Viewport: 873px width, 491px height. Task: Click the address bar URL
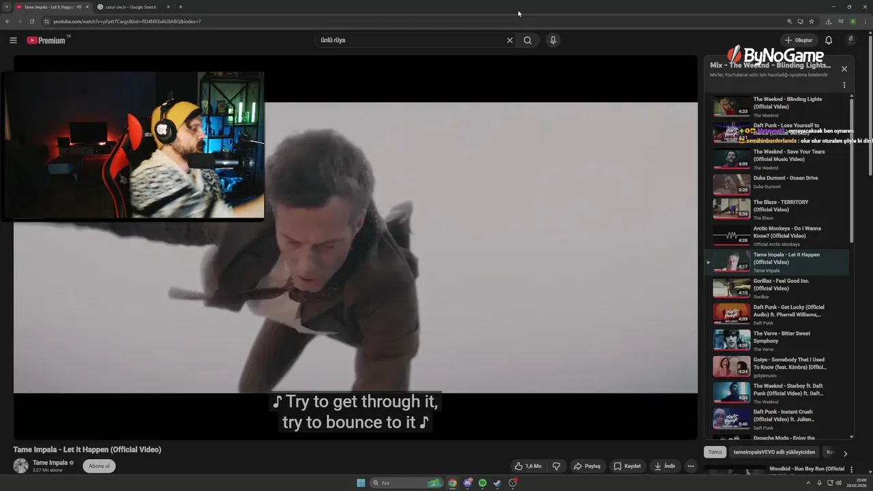(x=127, y=21)
